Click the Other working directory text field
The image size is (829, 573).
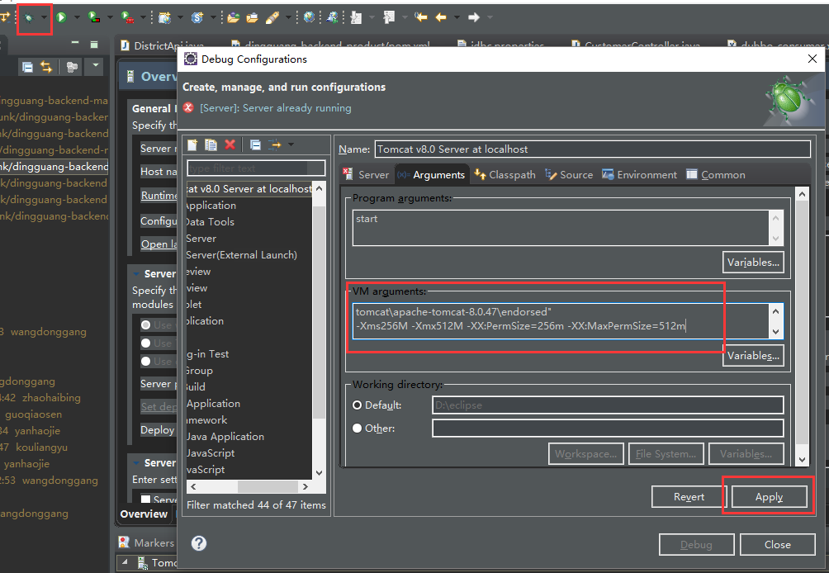point(608,429)
